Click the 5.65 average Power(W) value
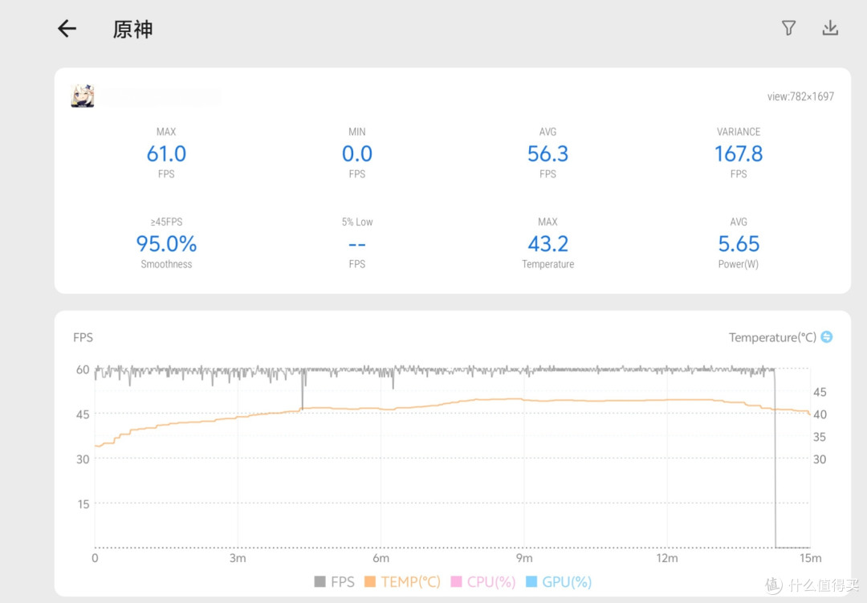Screen dimensions: 867x603 pos(739,244)
